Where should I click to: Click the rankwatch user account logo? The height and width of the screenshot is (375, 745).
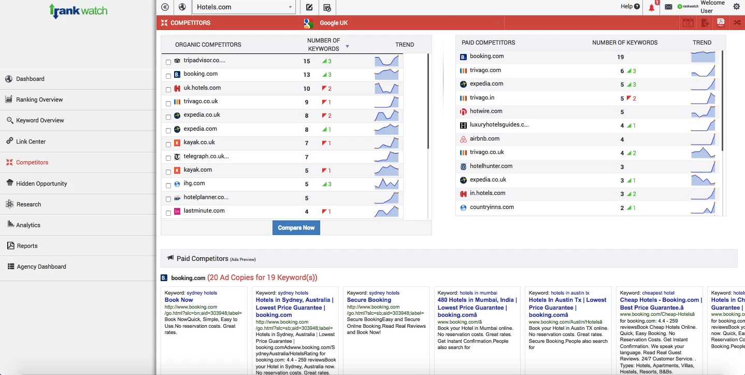[x=688, y=7]
